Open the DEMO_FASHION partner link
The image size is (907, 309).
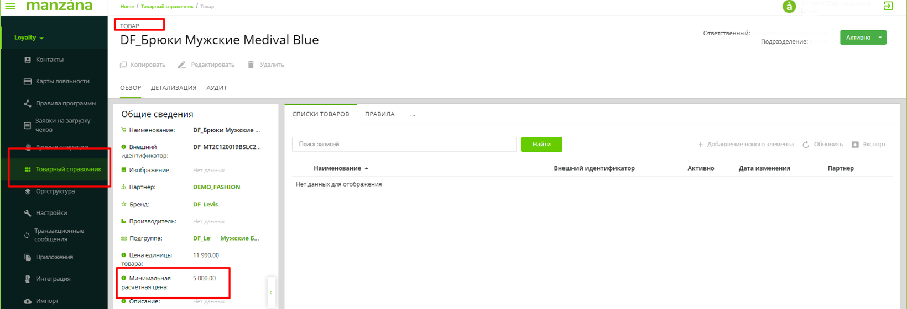click(216, 187)
